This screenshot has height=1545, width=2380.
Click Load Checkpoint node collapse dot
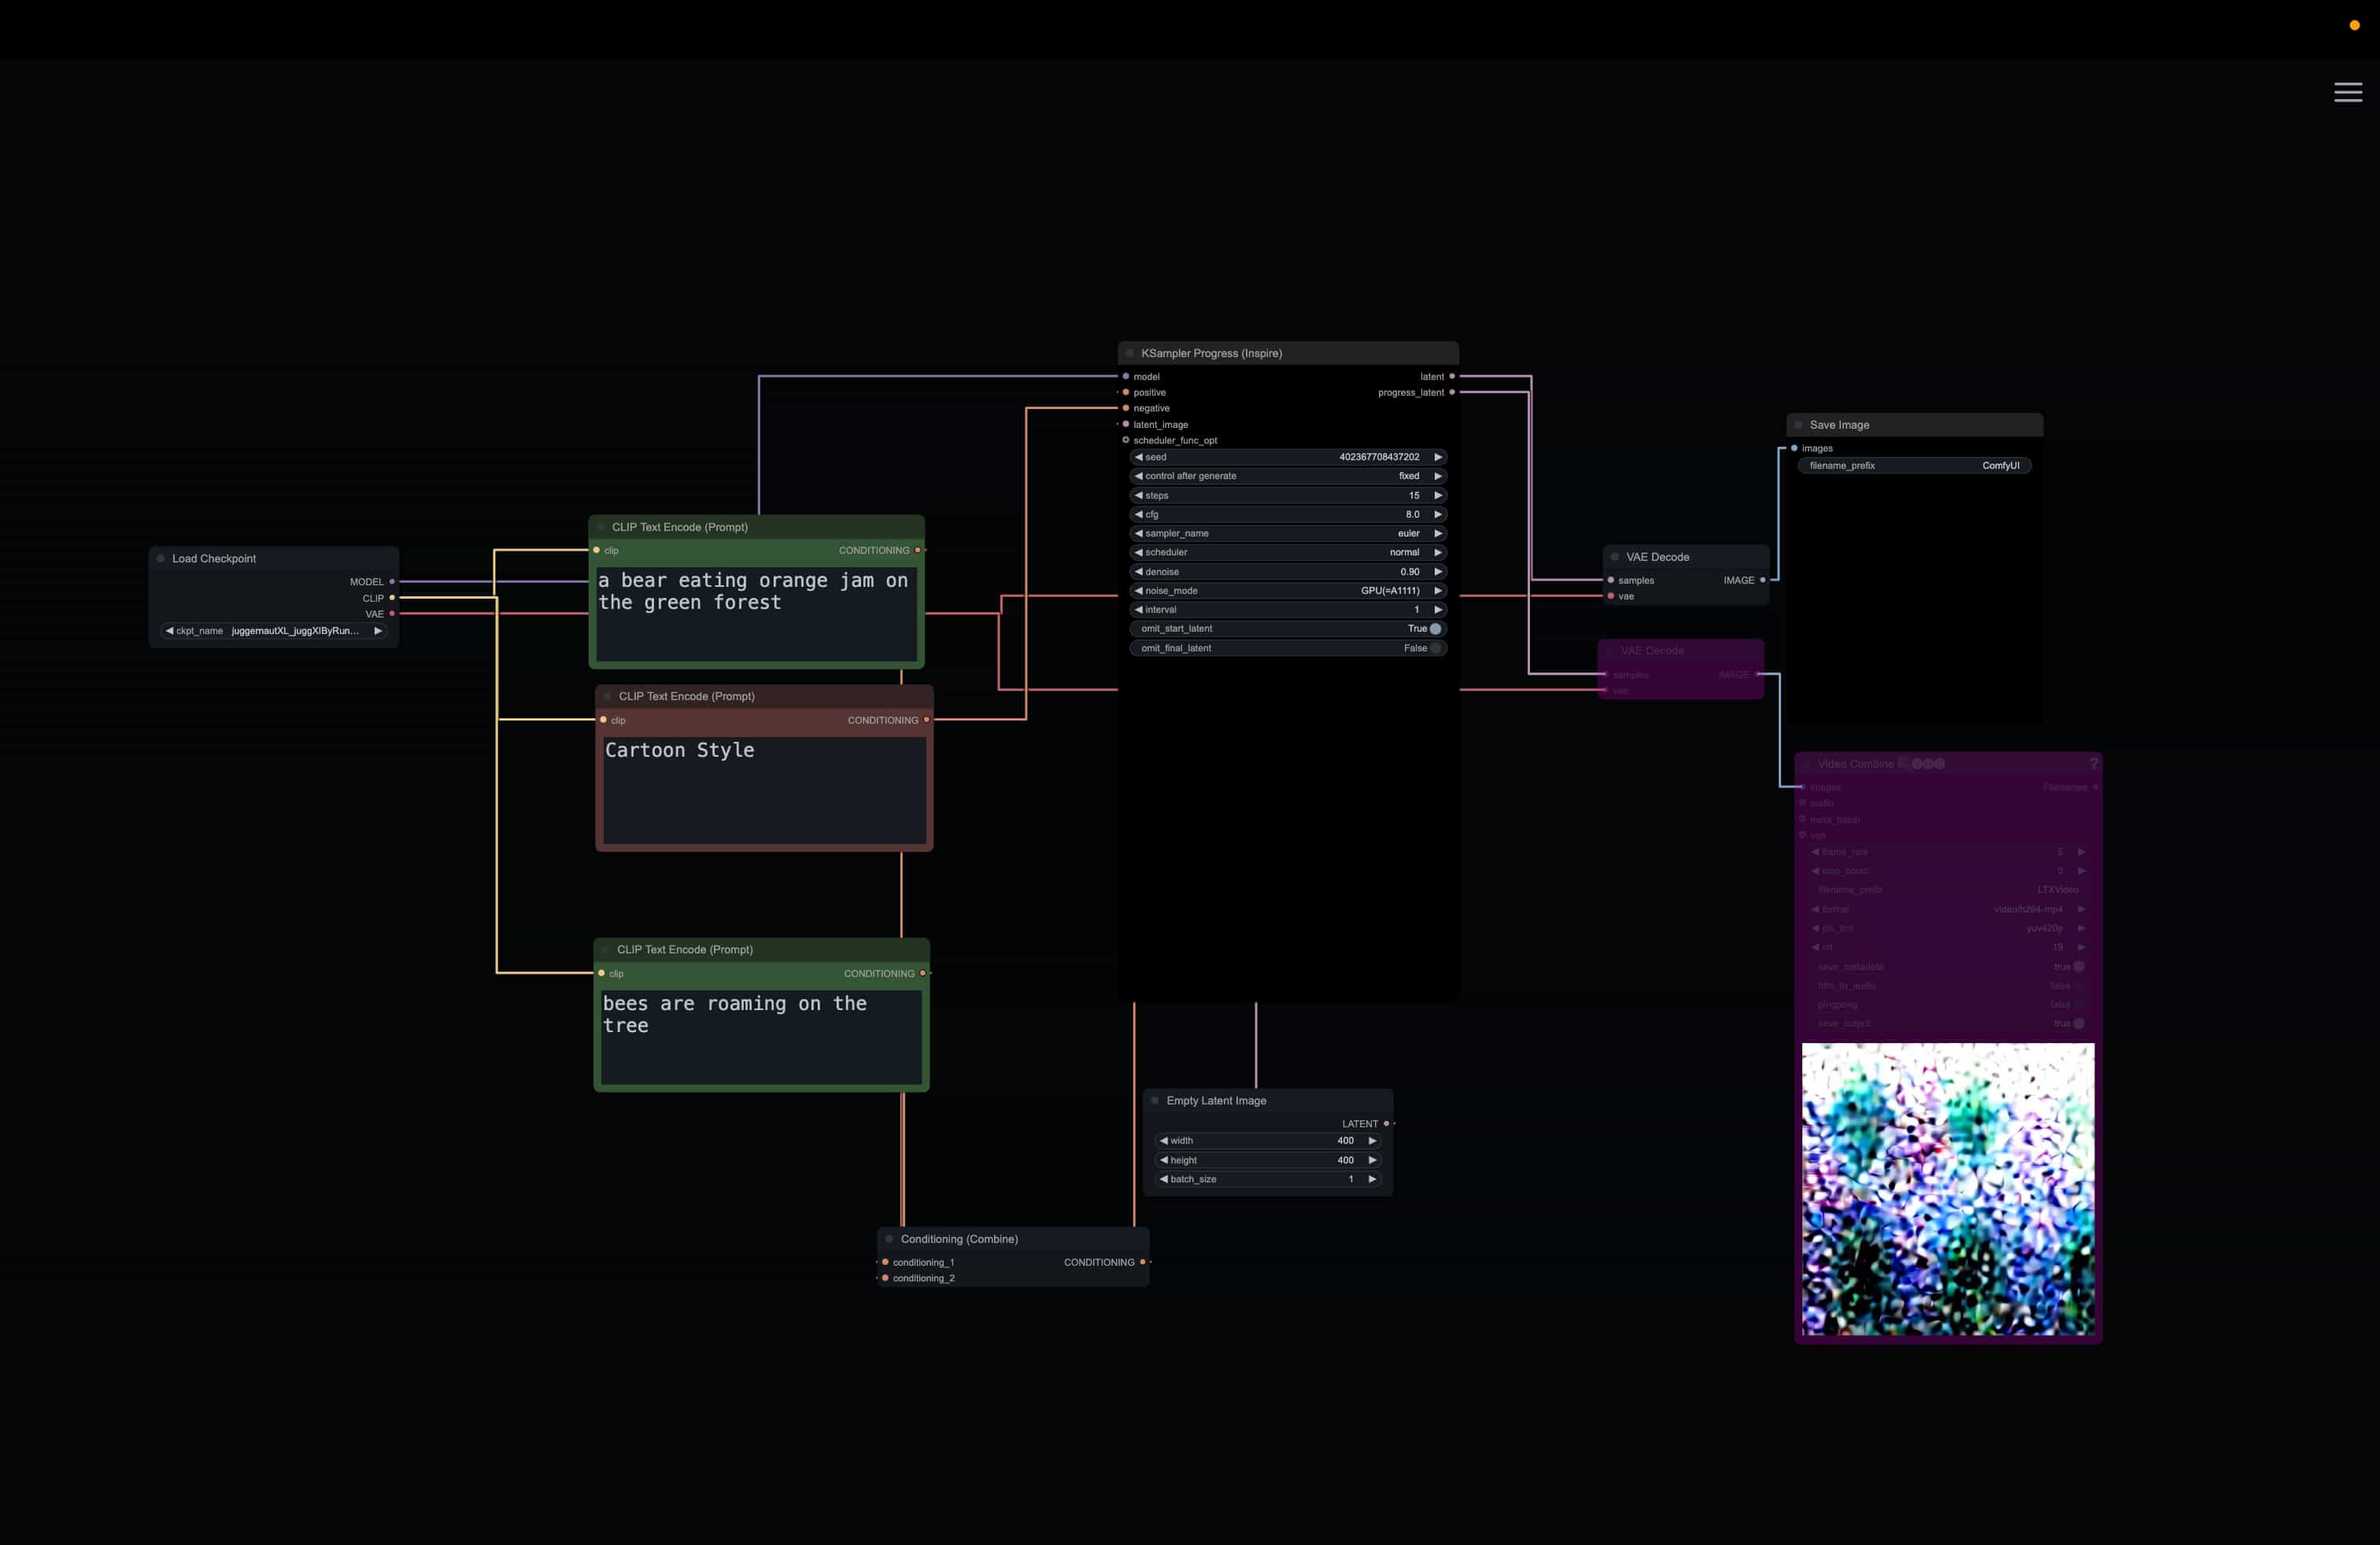click(x=161, y=559)
